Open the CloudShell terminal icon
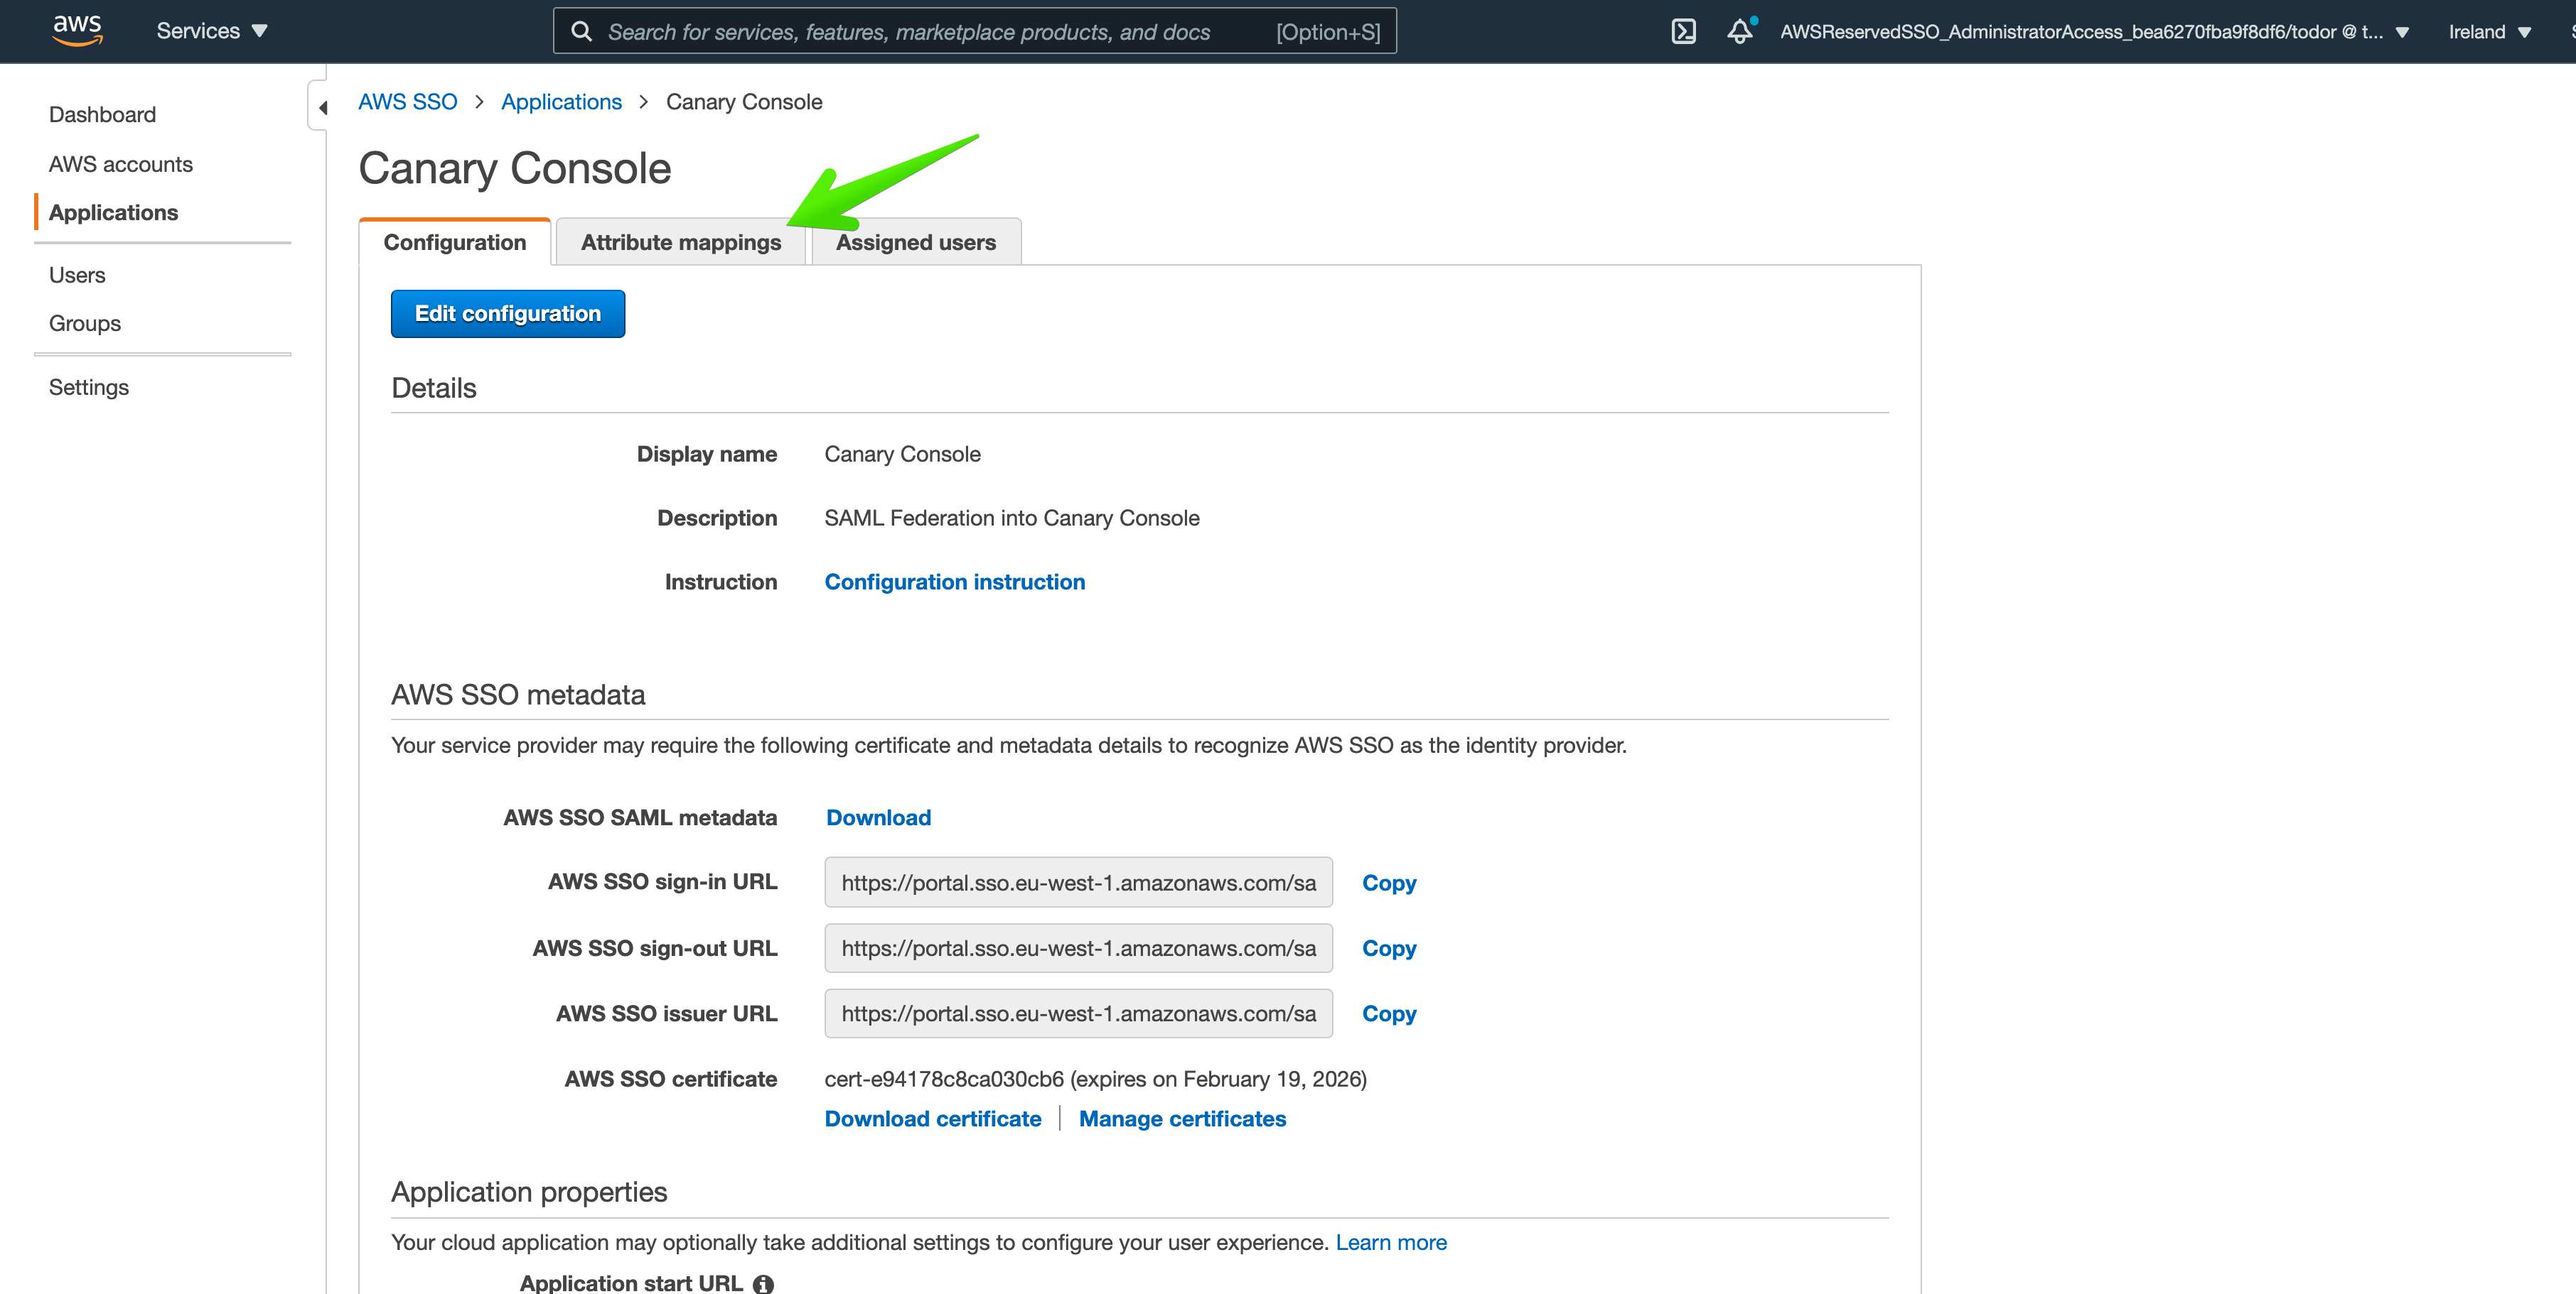Image resolution: width=2576 pixels, height=1294 pixels. [1683, 31]
